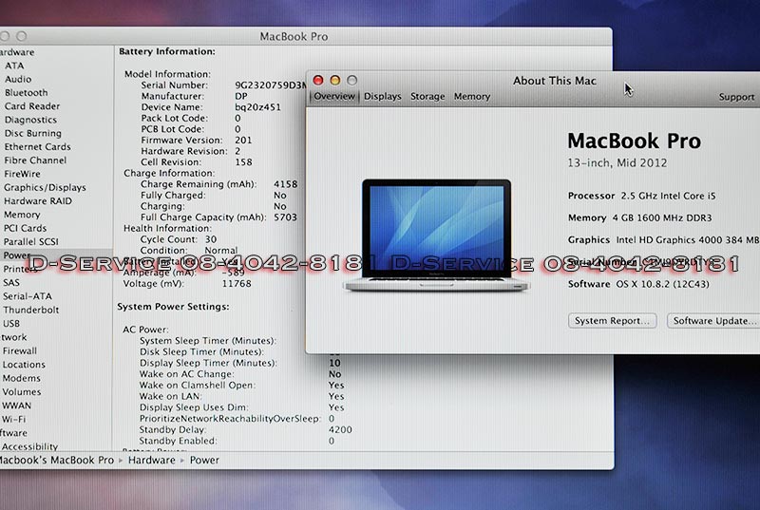Image resolution: width=760 pixels, height=510 pixels.
Task: Select Hardware RAID in the sidebar
Action: [x=38, y=201]
